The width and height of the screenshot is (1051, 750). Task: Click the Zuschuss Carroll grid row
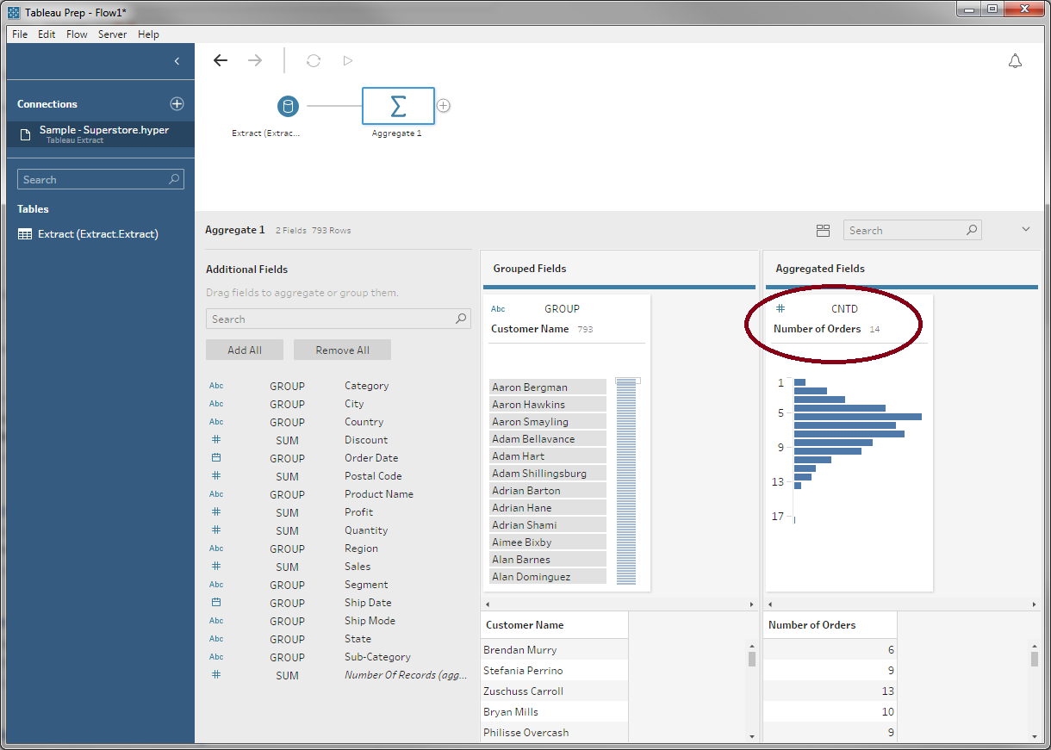click(x=554, y=691)
